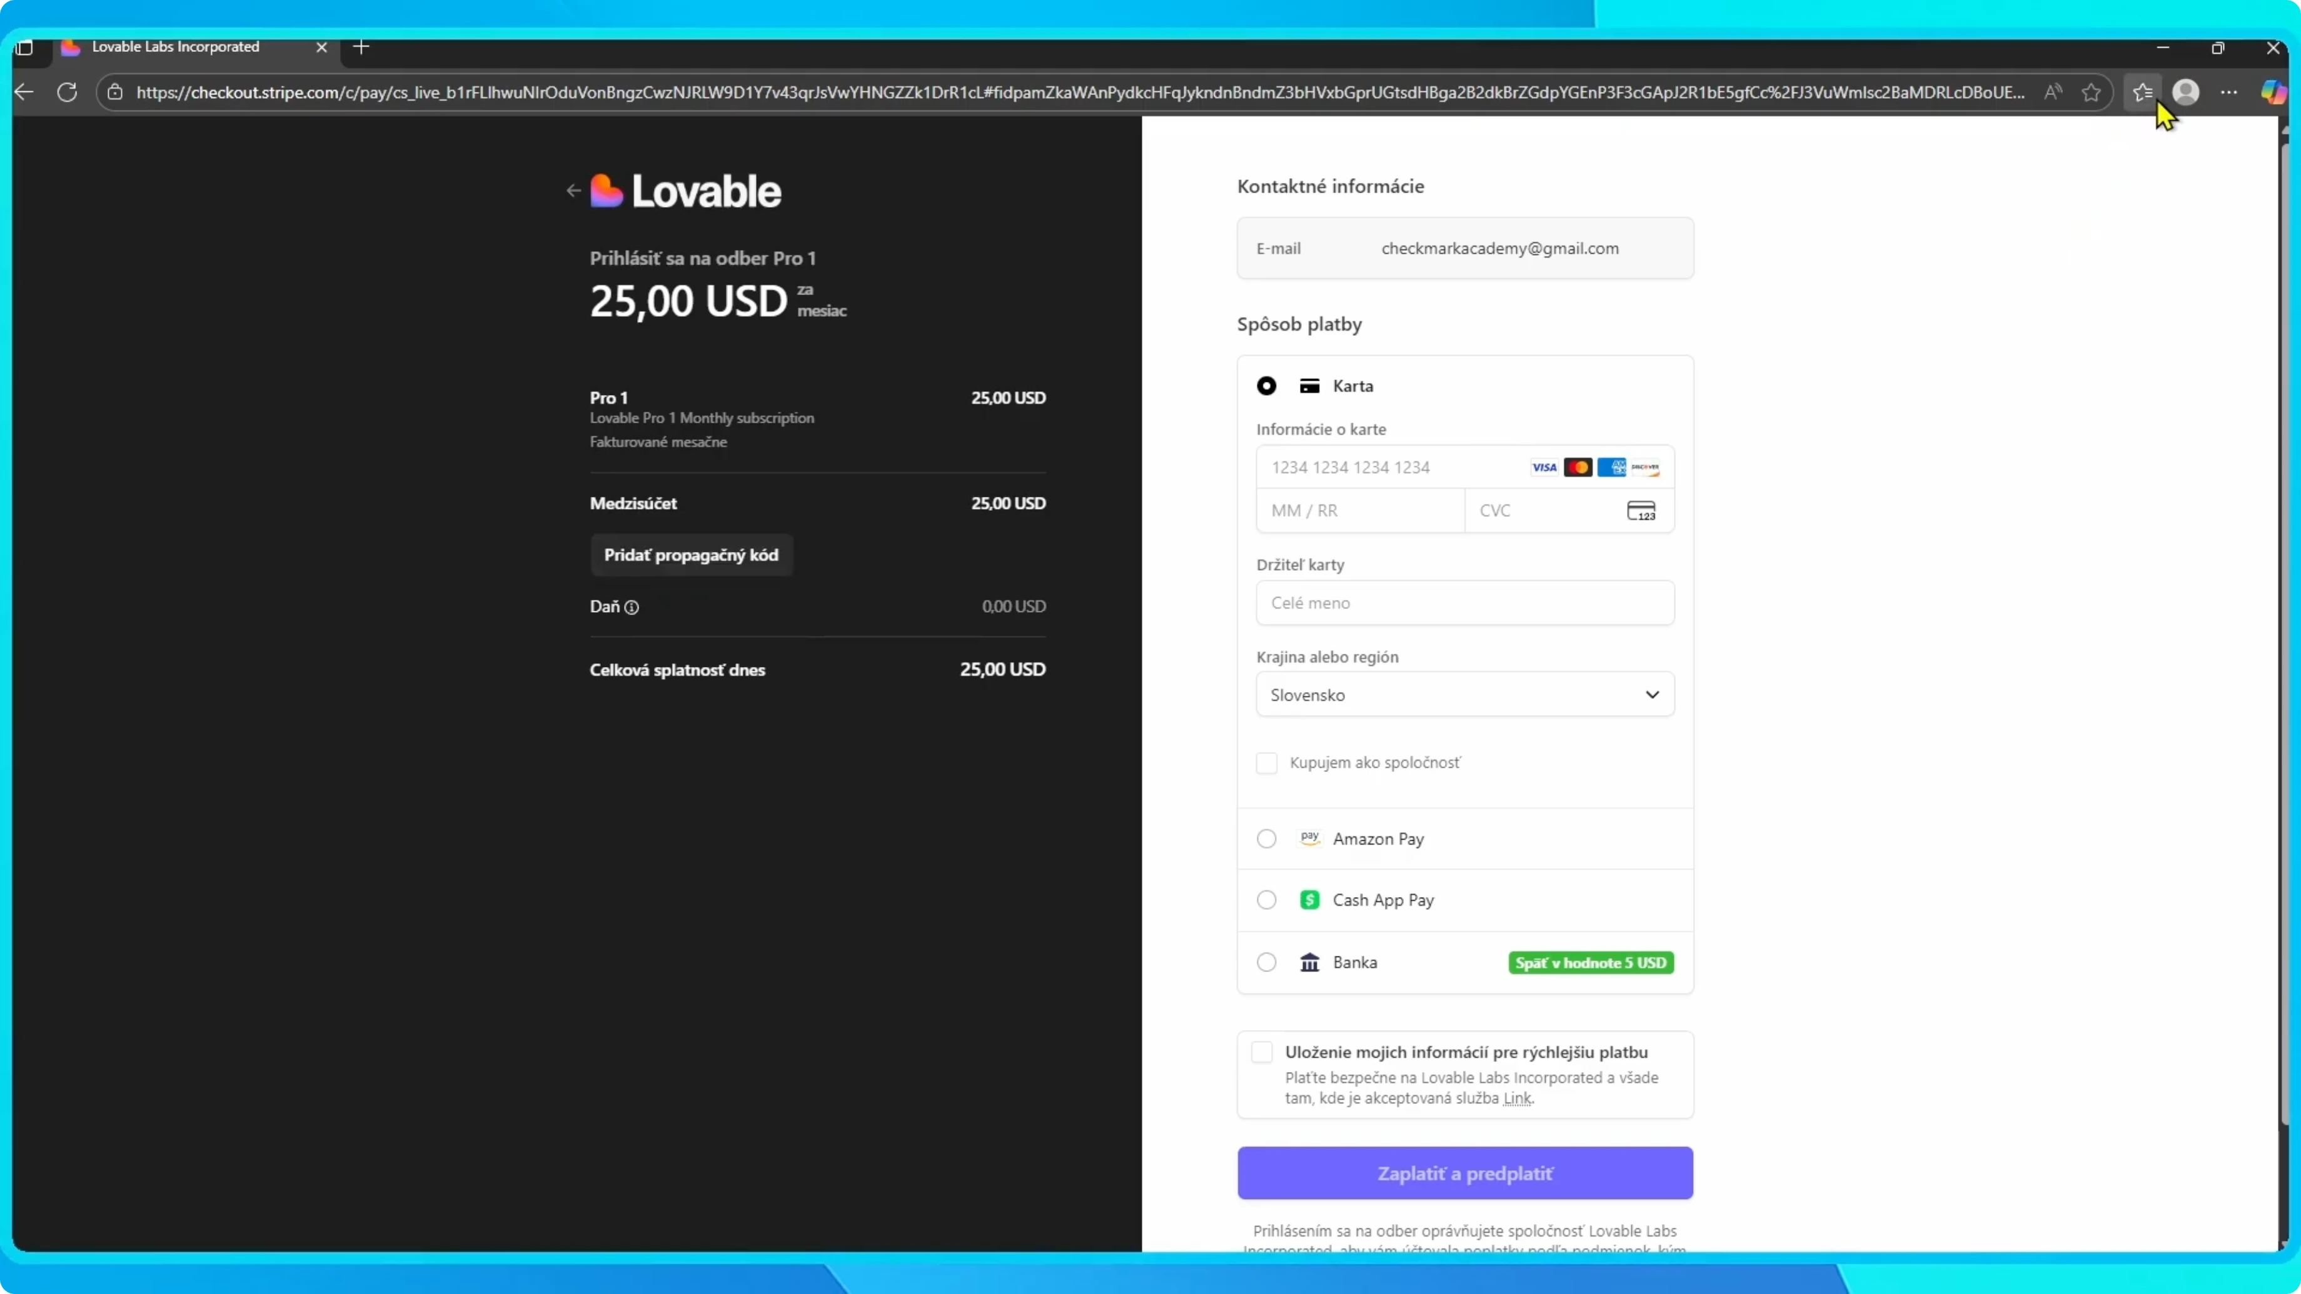Check Uloženie mojich informácií checkbox
2301x1294 pixels.
tap(1261, 1052)
